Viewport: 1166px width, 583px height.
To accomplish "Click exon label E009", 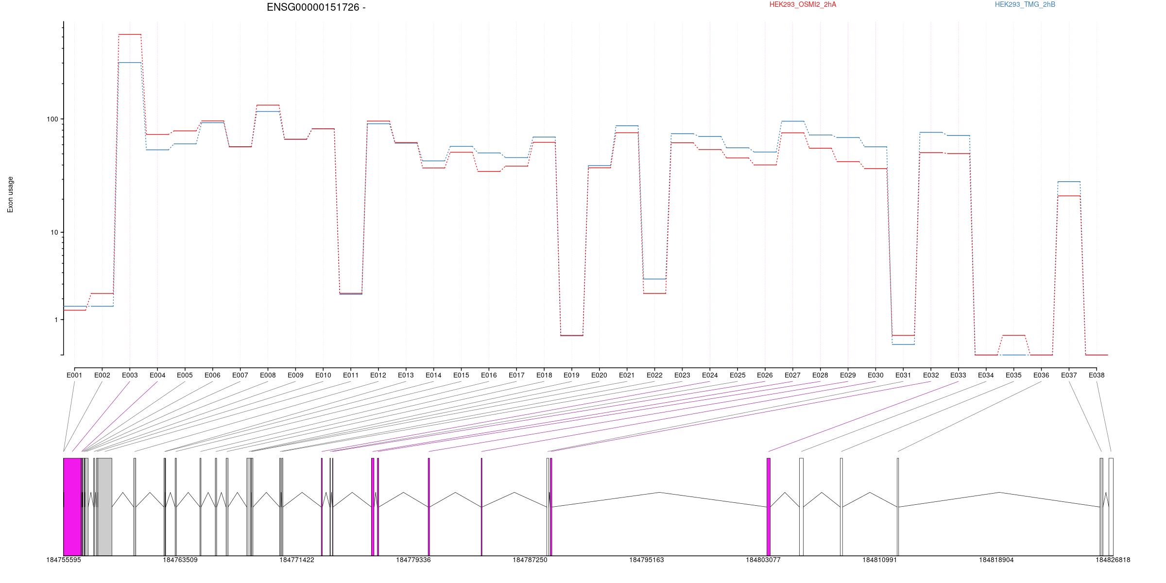I will click(295, 375).
